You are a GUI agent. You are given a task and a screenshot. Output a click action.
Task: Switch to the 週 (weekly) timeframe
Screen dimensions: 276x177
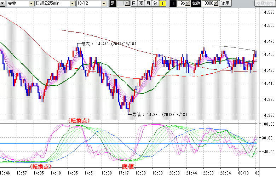[x=140, y=4]
